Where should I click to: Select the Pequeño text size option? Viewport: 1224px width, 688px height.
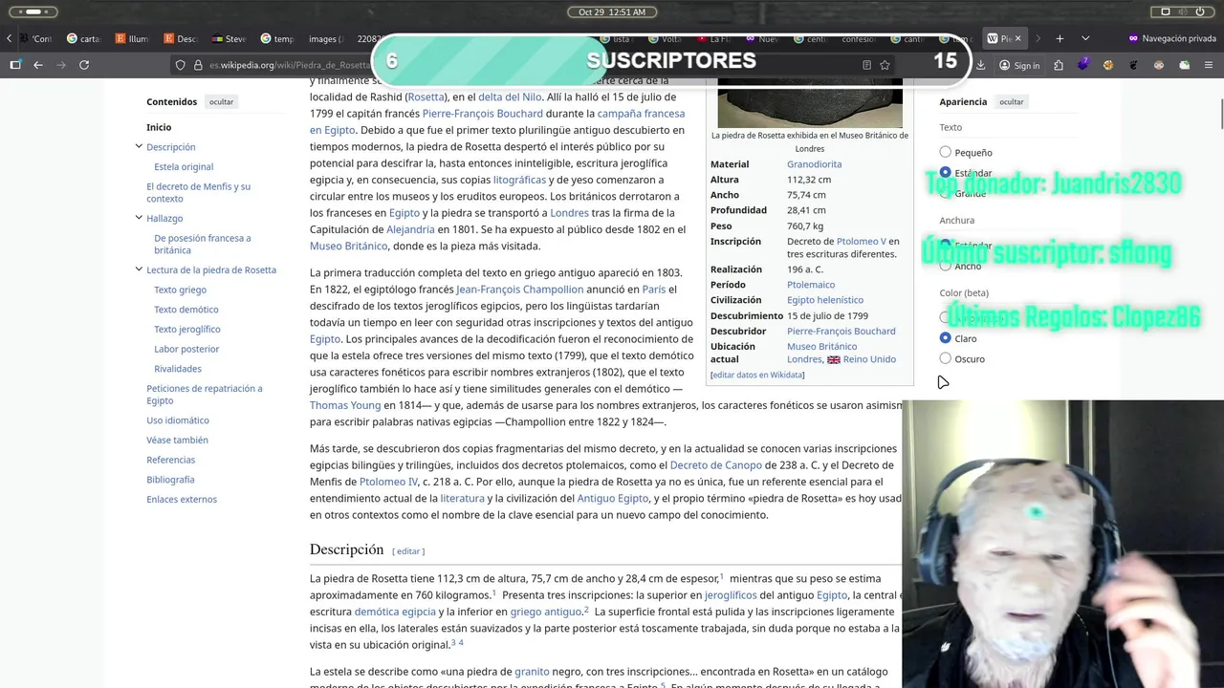946,152
